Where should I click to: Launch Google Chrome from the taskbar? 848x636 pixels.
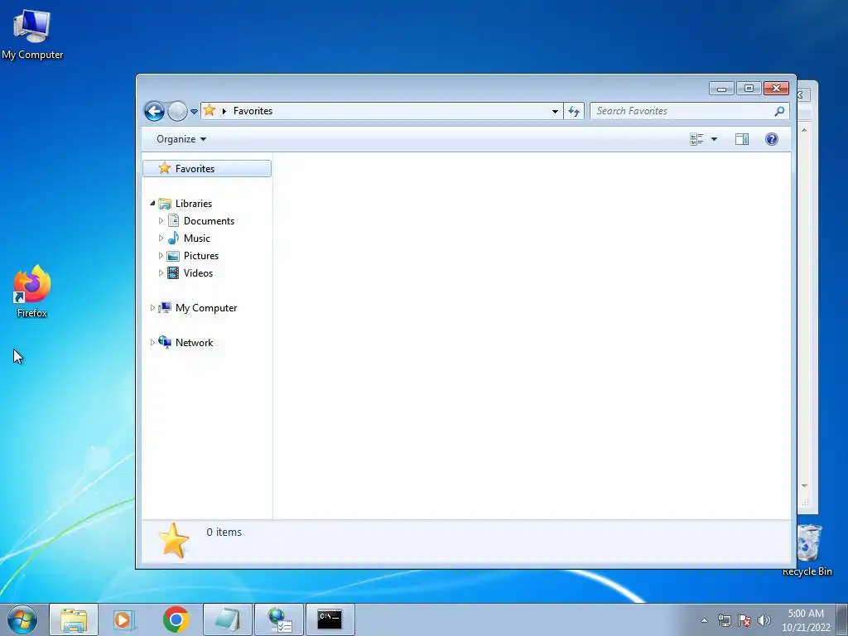pyautogui.click(x=176, y=619)
